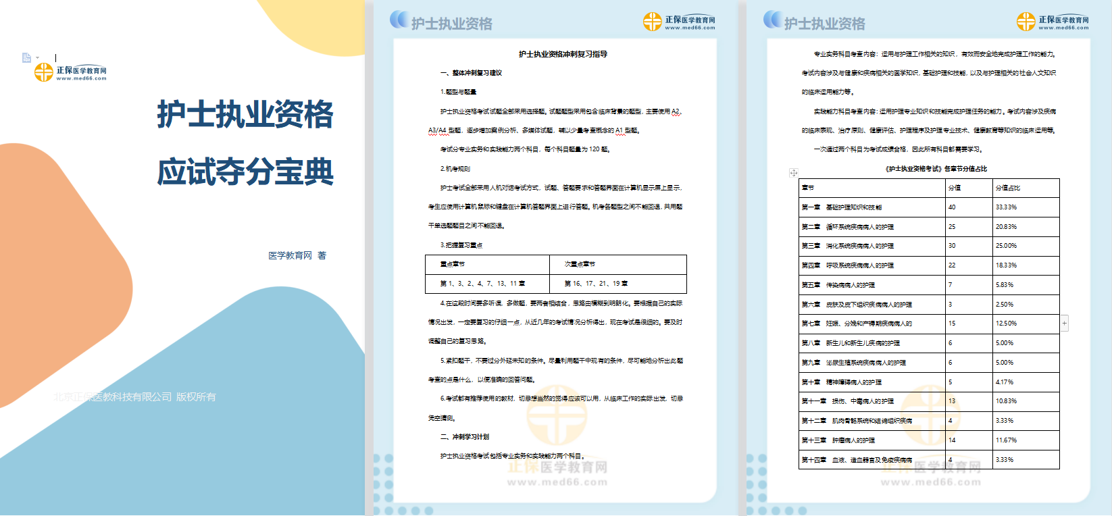Screen dimensions: 1112x516
Task: Click the paragraph layout icon on cover page
Action: pos(26,58)
